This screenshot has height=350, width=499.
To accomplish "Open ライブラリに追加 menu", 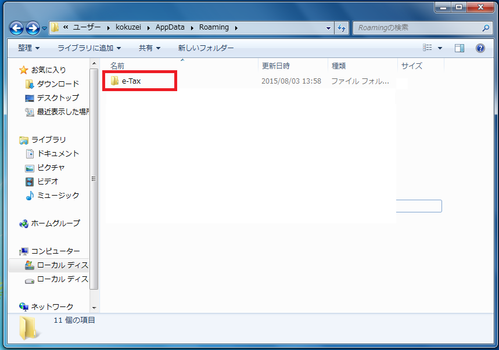I will coord(89,48).
